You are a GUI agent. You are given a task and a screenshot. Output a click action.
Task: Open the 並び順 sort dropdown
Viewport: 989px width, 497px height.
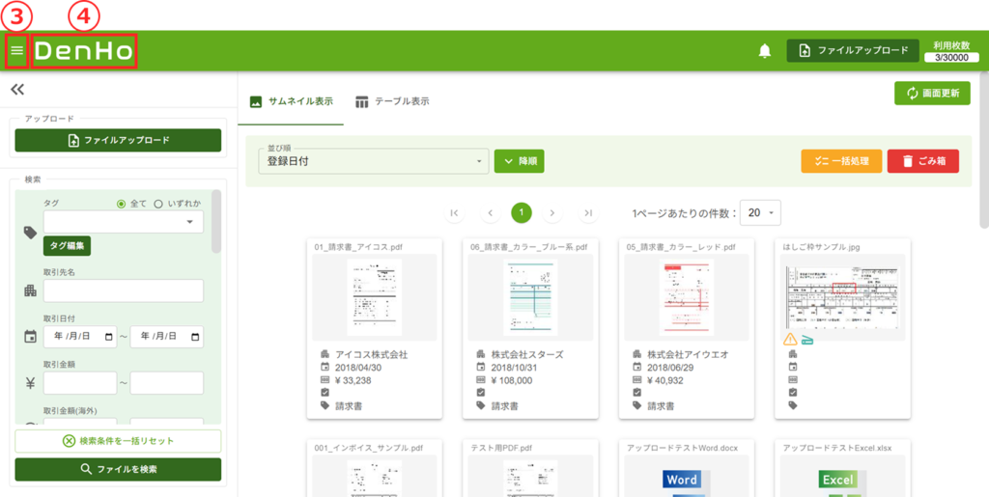[x=375, y=161]
